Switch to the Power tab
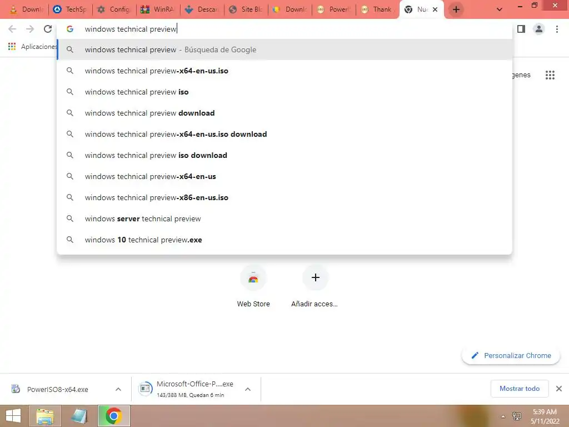 (333, 9)
